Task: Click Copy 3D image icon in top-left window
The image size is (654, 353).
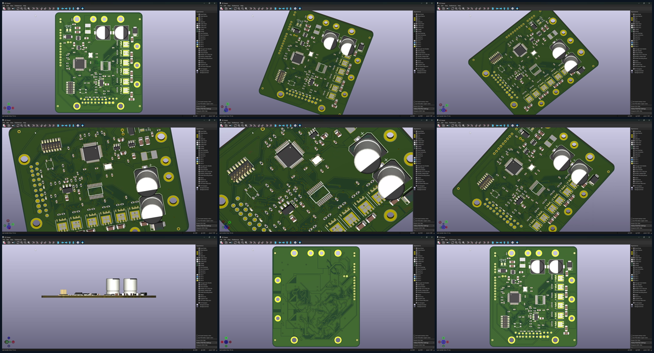Action: (9, 9)
